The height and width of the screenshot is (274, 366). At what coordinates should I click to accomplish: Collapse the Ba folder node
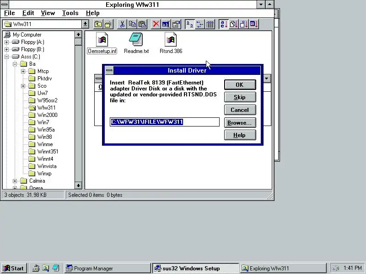[x=15, y=64]
